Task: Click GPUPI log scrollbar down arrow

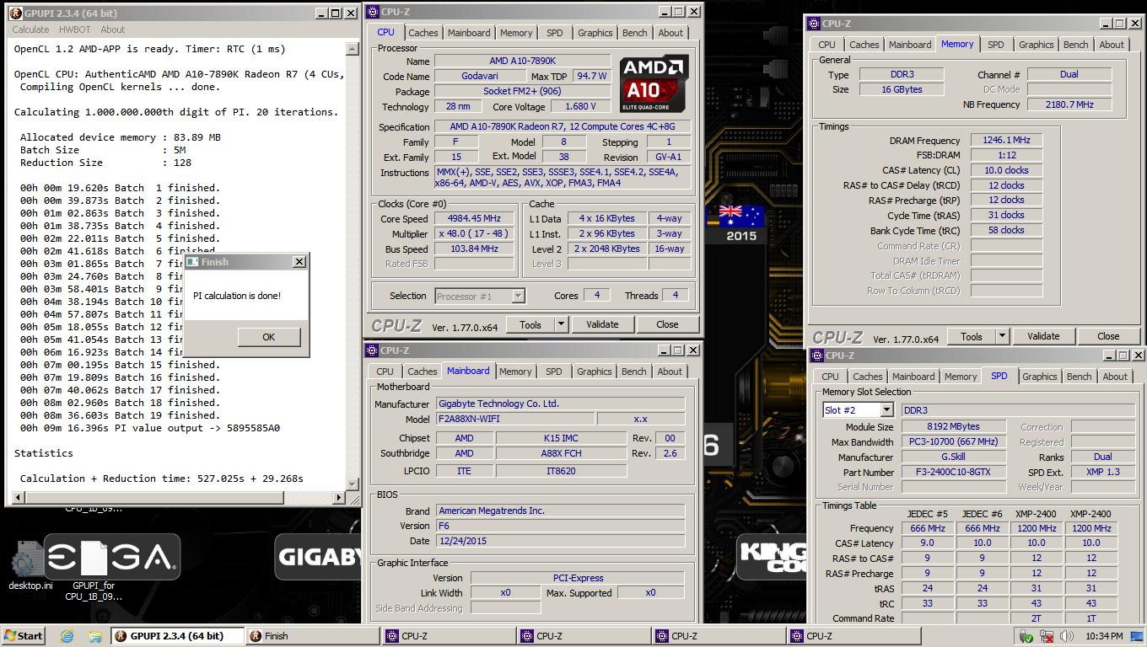Action: pos(353,484)
